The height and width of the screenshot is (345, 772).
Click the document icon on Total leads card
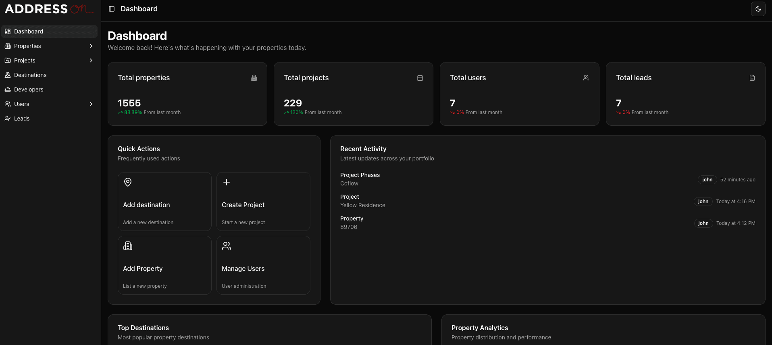(752, 78)
